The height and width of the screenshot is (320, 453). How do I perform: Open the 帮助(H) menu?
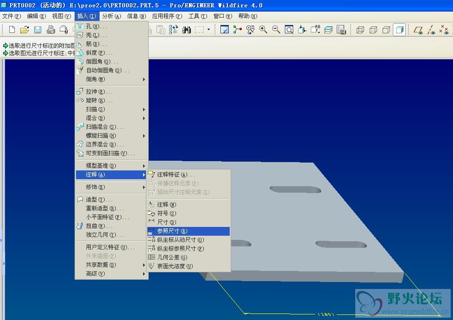point(248,16)
